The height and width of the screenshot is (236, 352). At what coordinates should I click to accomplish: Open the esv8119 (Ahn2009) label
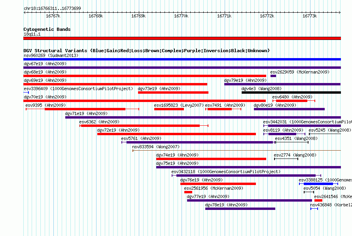point(283,130)
